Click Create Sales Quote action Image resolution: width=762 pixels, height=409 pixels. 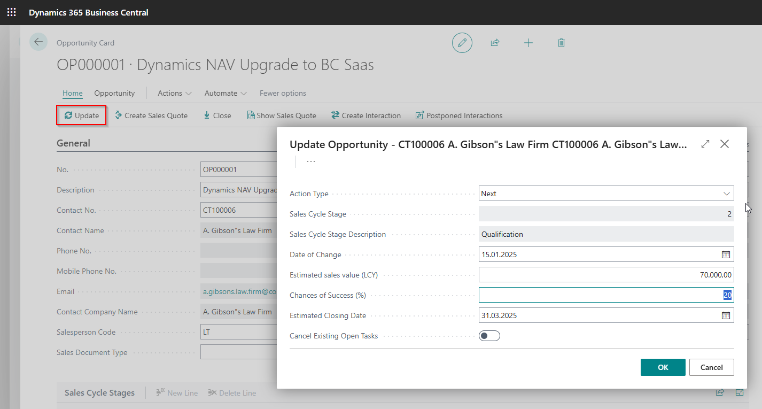(151, 115)
